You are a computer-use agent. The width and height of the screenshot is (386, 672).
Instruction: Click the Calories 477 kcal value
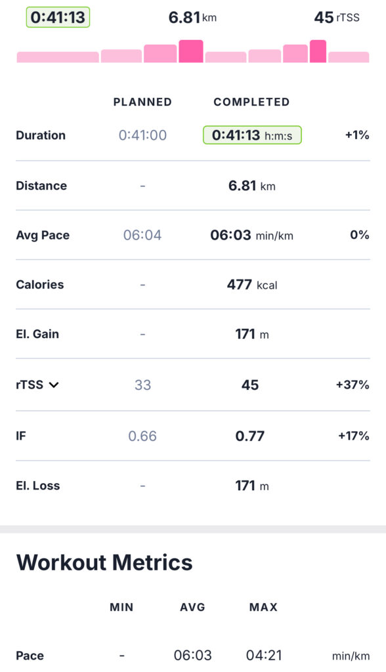pos(252,285)
